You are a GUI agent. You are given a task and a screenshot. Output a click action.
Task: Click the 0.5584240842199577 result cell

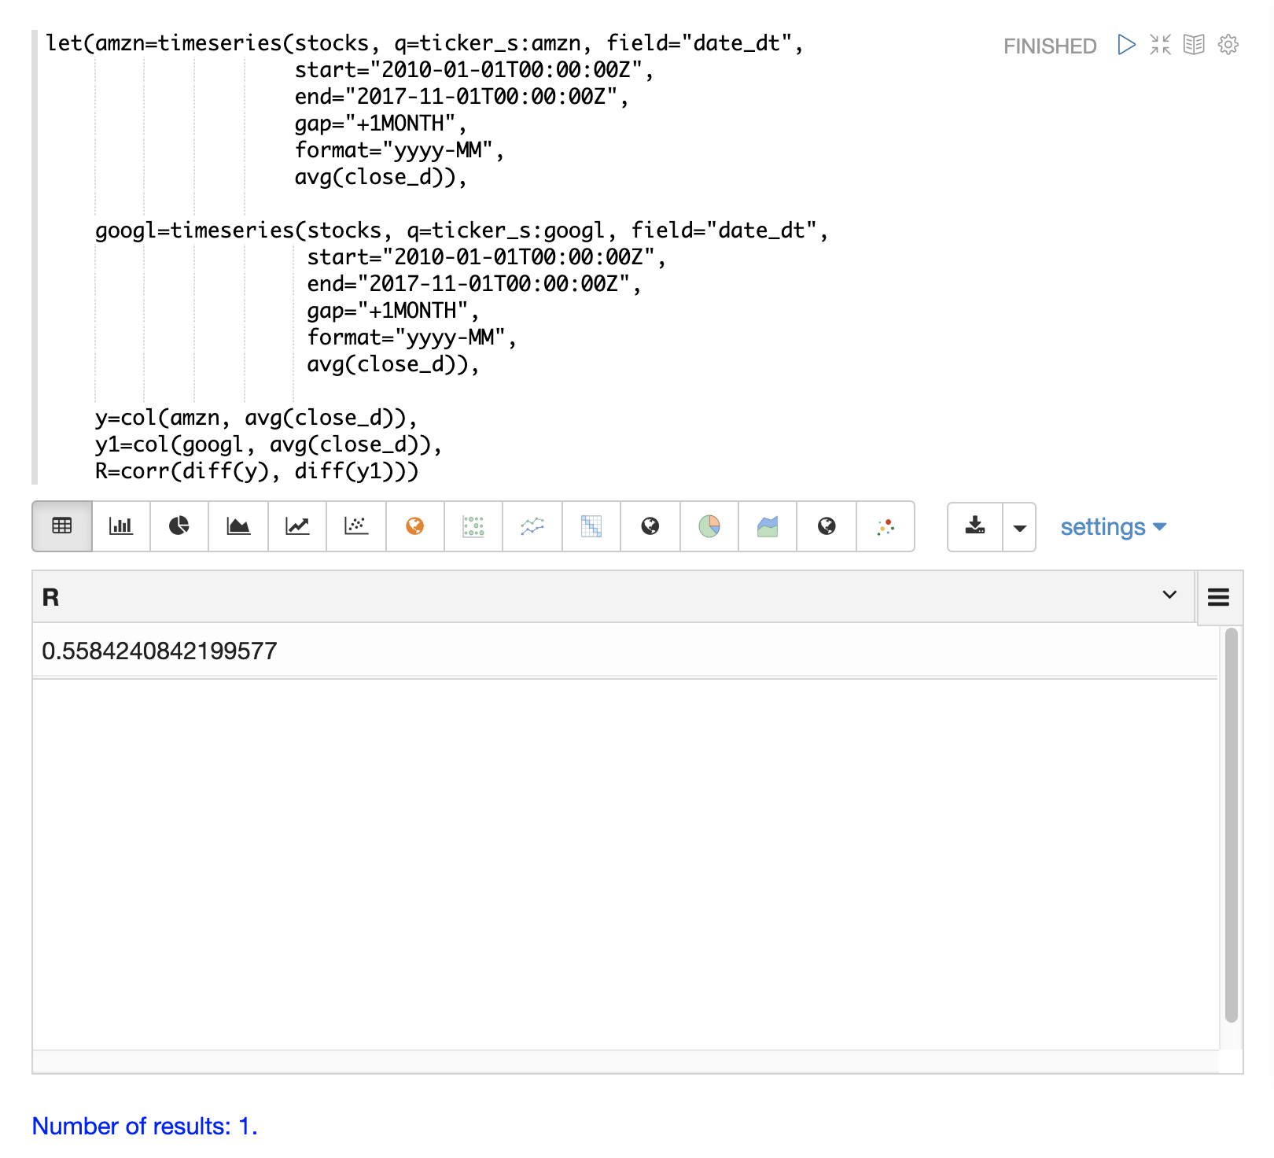tap(160, 651)
